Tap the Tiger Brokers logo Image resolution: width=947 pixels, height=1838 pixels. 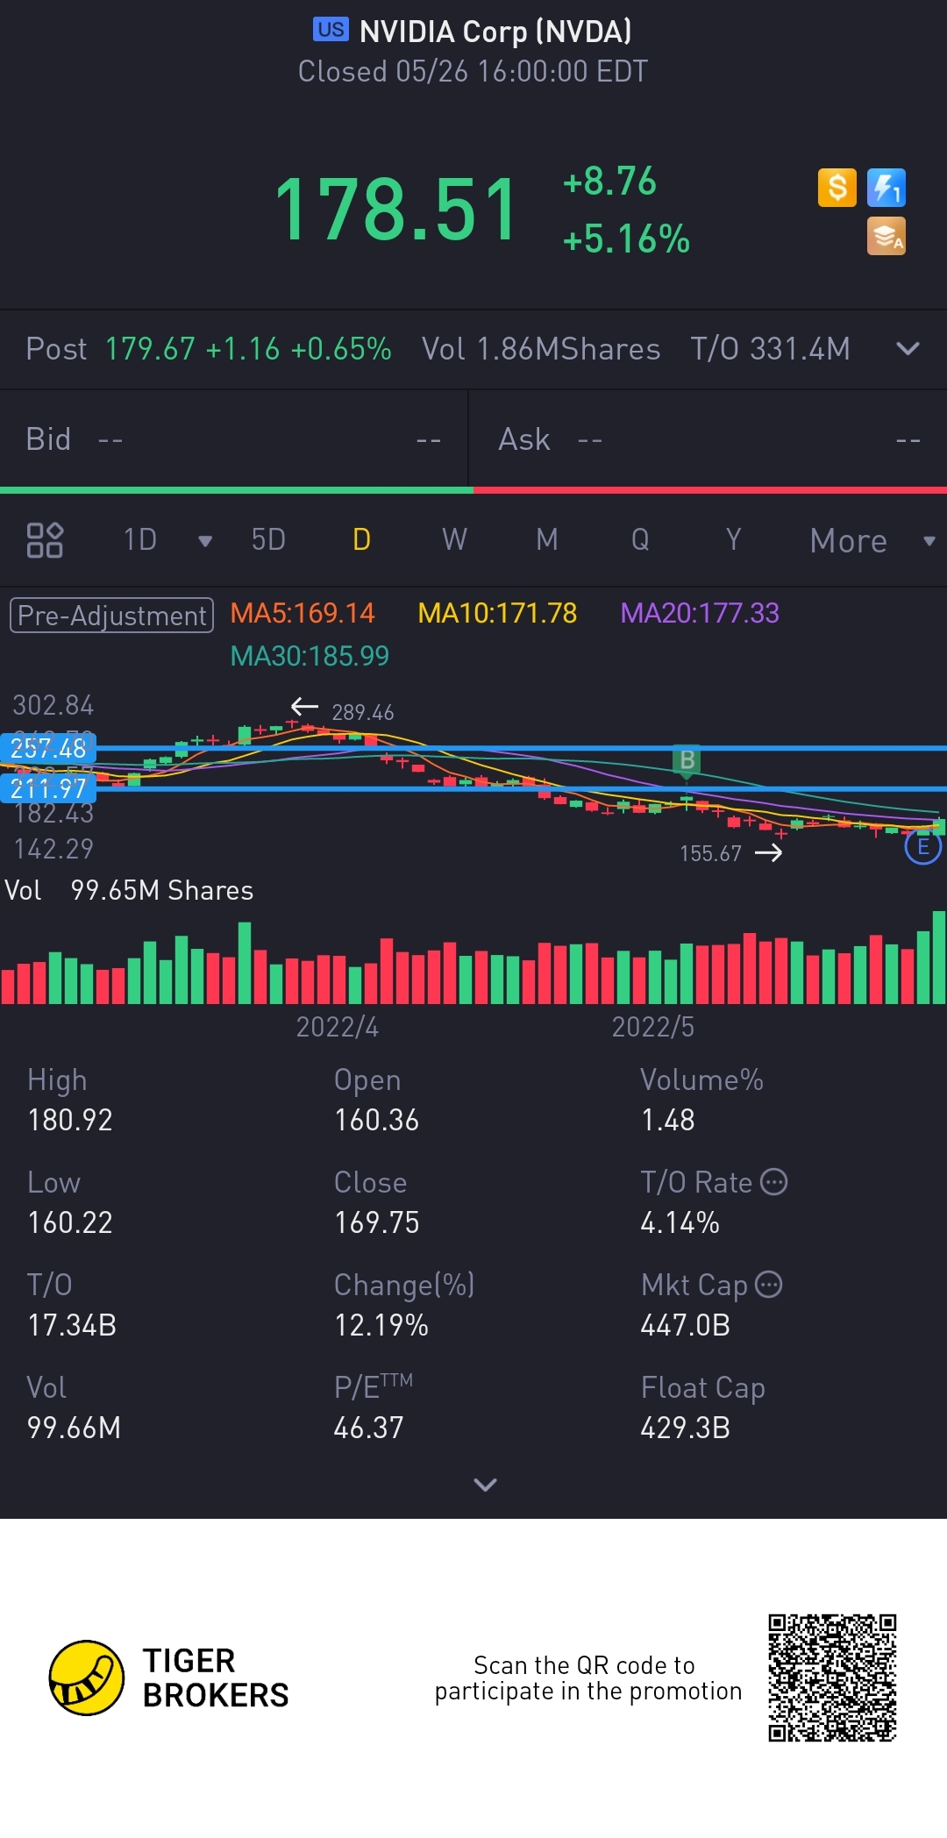tap(168, 1678)
